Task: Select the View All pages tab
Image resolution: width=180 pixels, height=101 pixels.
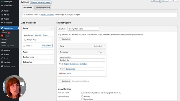Action: point(38,35)
